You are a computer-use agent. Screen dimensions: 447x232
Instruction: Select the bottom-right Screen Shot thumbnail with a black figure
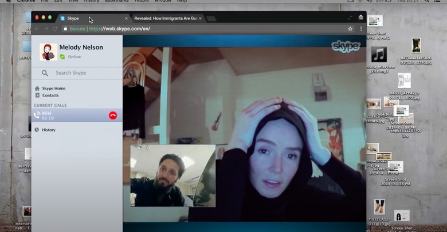(x=402, y=216)
